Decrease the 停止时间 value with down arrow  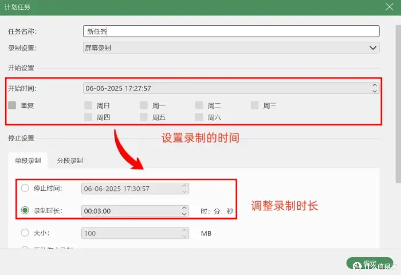pos(184,191)
